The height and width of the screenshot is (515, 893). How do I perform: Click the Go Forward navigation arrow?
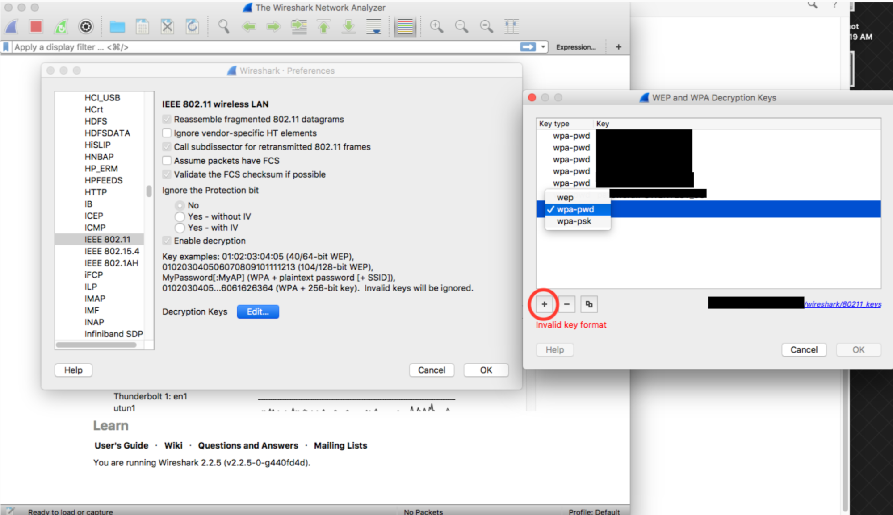coord(272,26)
